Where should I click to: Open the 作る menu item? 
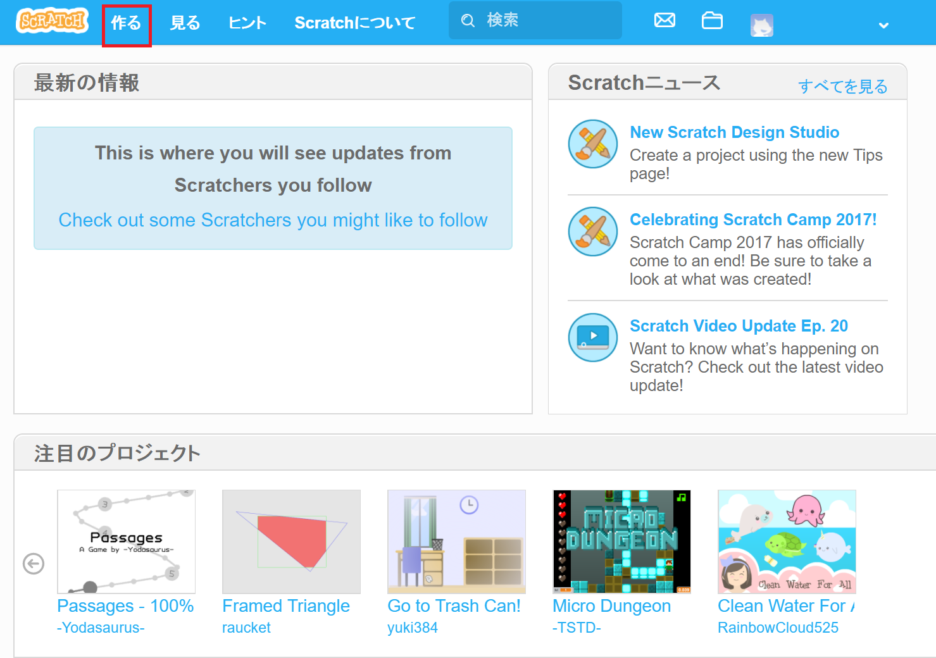tap(127, 23)
